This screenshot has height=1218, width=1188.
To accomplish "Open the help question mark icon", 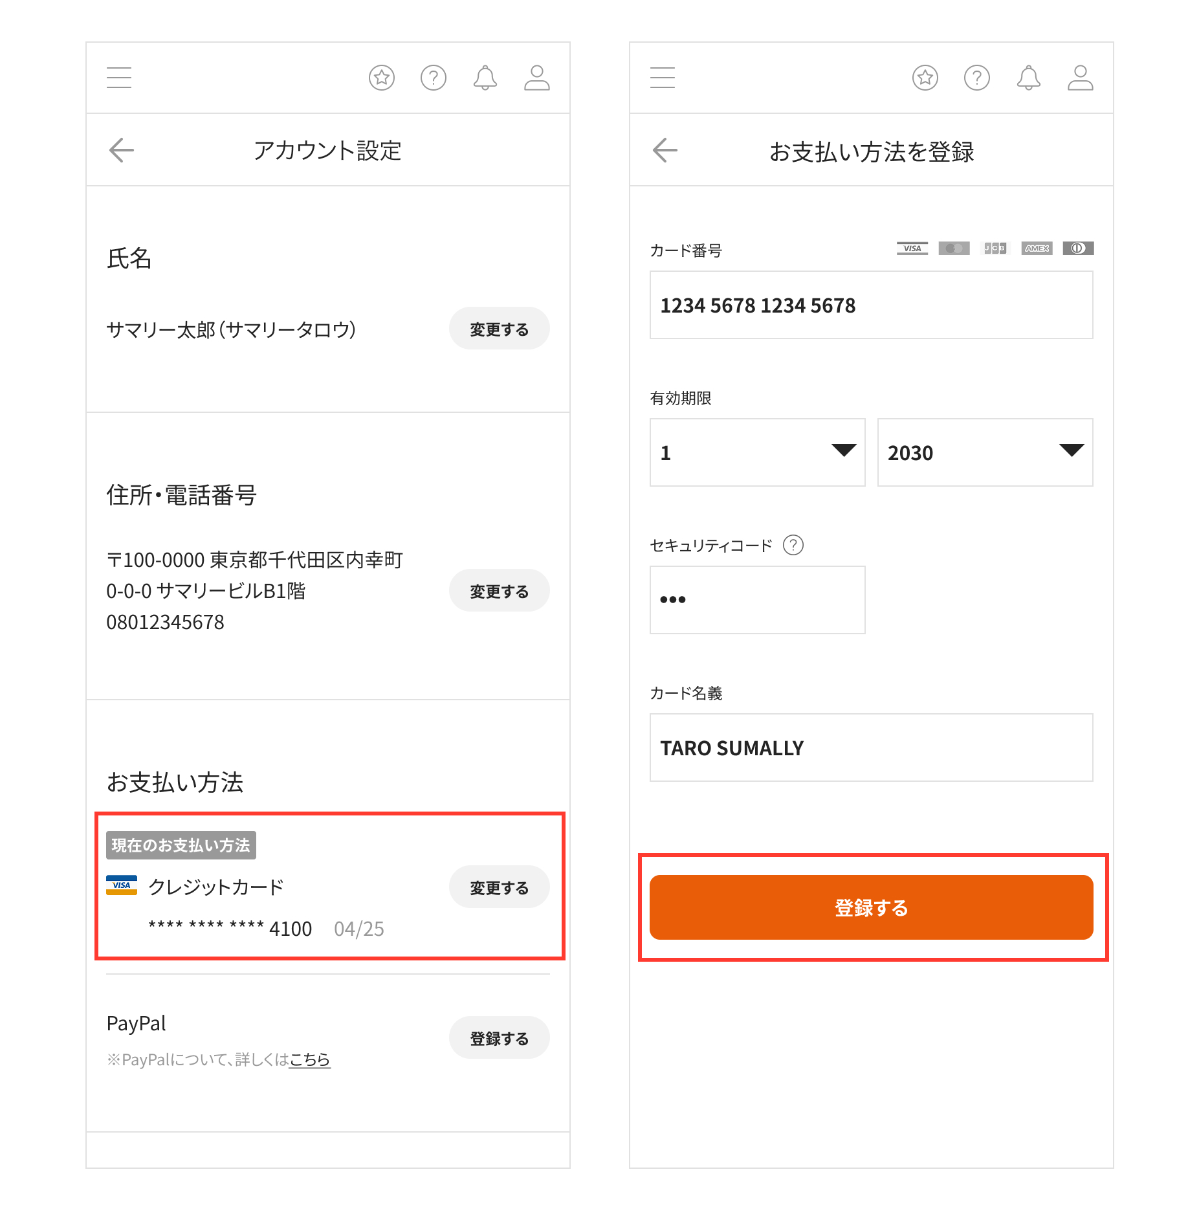I will pyautogui.click(x=434, y=77).
